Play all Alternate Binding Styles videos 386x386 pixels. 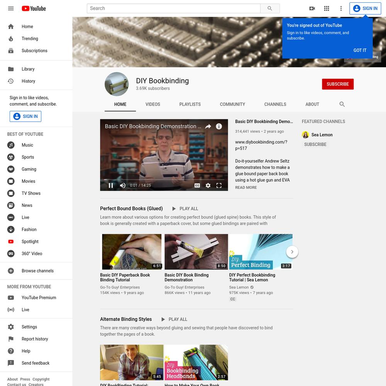click(174, 320)
